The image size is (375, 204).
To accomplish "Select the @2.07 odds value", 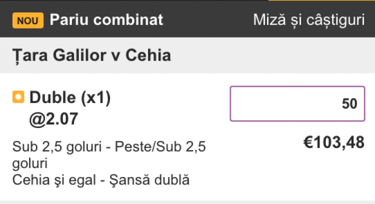I will [x=53, y=118].
